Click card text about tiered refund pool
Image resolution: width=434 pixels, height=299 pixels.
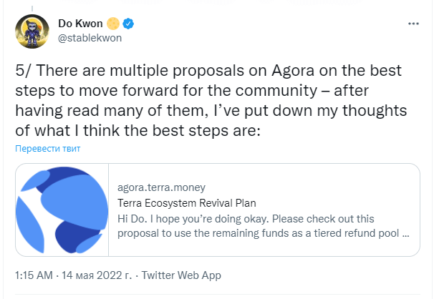click(x=264, y=233)
